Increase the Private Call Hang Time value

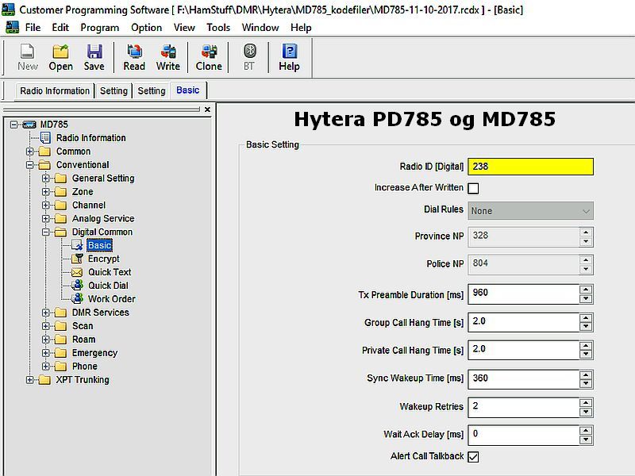[586, 346]
